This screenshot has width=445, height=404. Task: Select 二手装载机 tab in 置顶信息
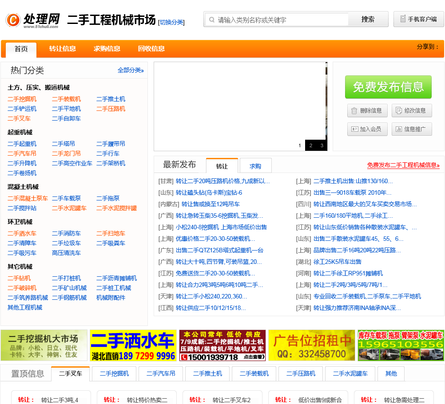(x=254, y=374)
